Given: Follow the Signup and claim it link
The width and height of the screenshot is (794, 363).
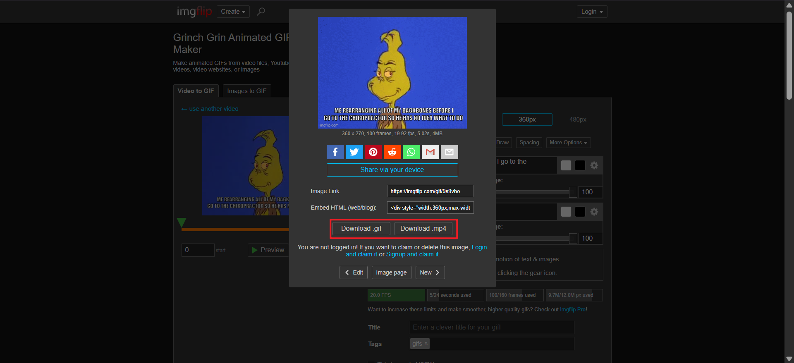Looking at the screenshot, I should point(412,254).
